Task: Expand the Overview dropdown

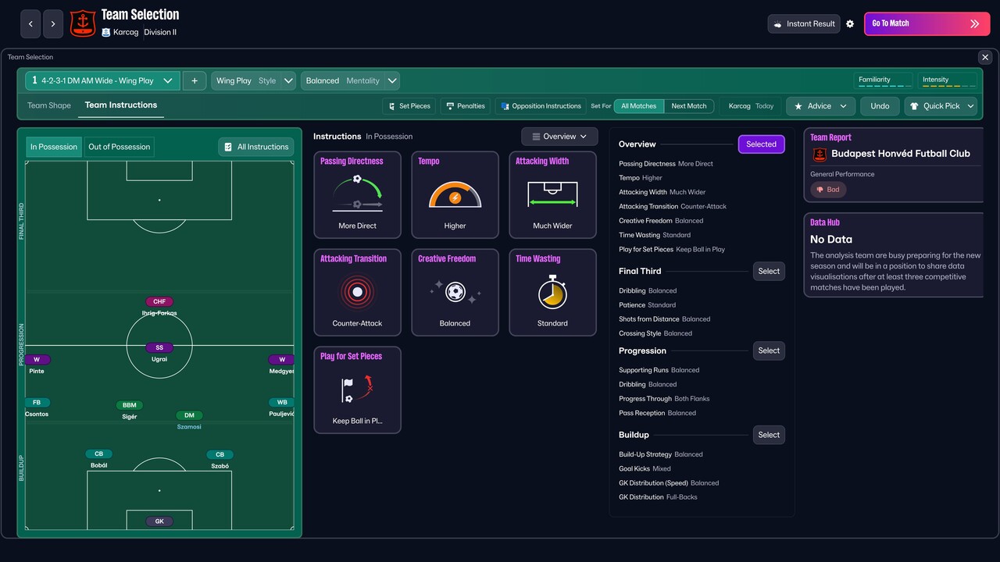Action: click(x=559, y=137)
